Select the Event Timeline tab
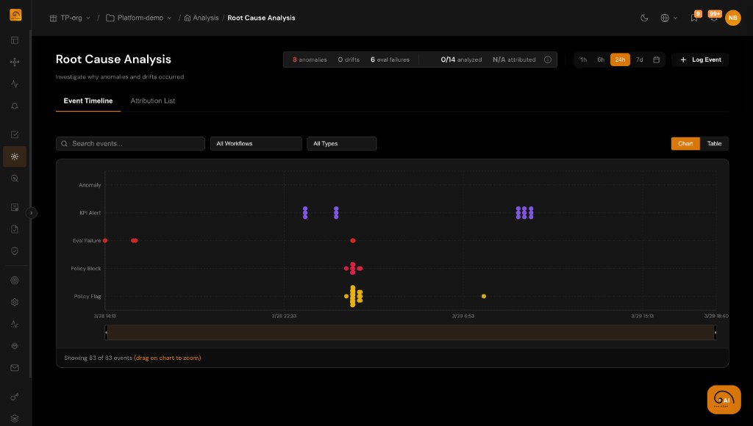This screenshot has width=753, height=426. tap(88, 101)
